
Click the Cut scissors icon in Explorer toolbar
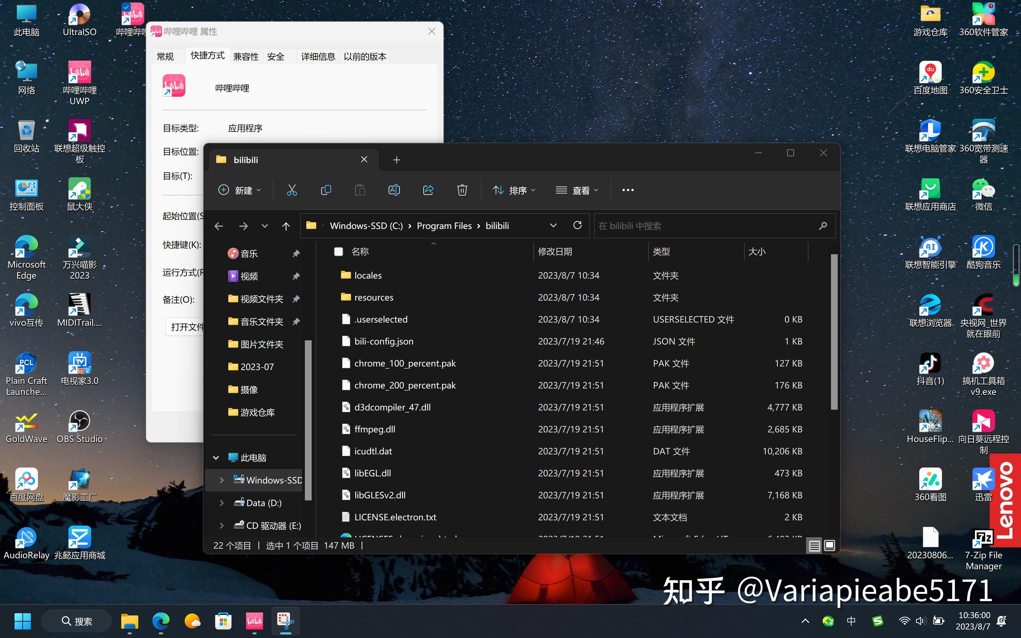(x=291, y=190)
